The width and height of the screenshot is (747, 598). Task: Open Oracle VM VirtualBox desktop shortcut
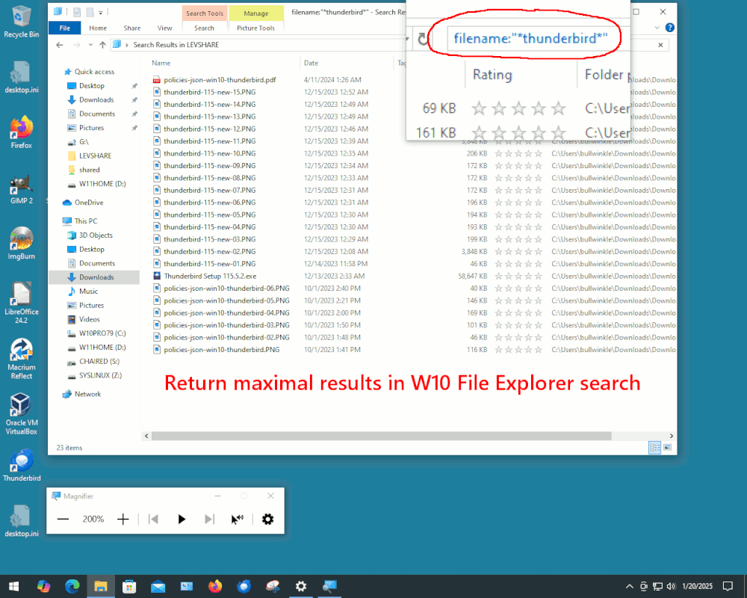[21, 413]
